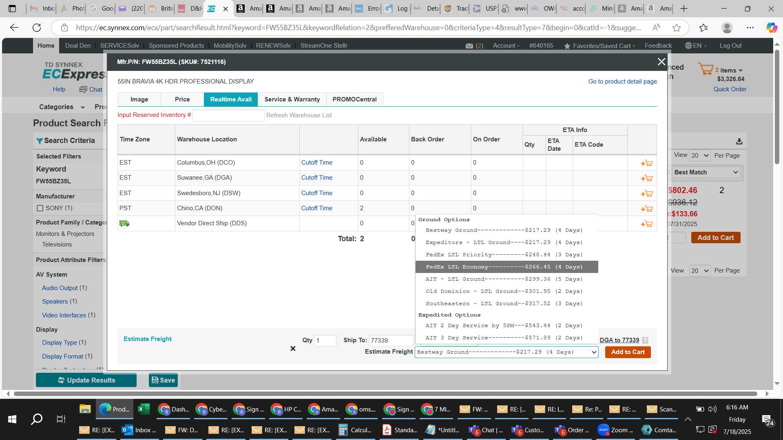Click the vertical page scrollbar
Image resolution: width=783 pixels, height=440 pixels.
click(777, 107)
